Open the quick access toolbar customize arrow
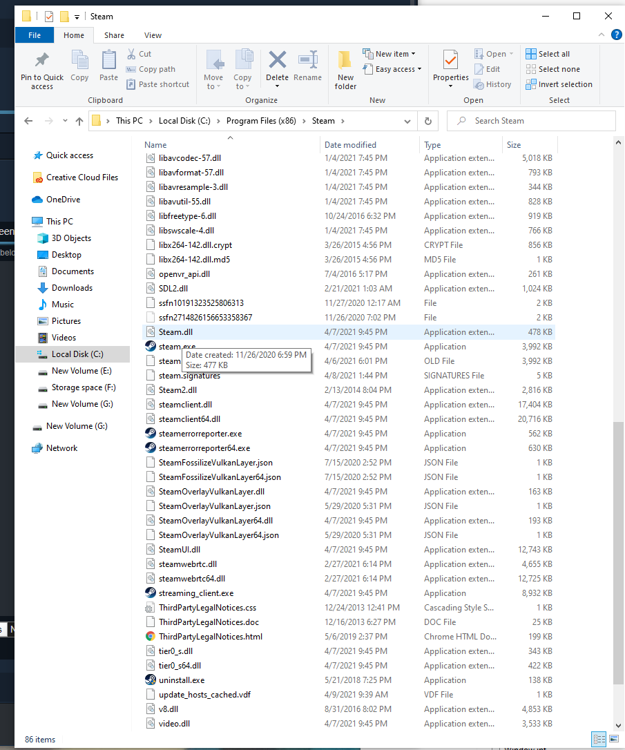 click(x=77, y=17)
